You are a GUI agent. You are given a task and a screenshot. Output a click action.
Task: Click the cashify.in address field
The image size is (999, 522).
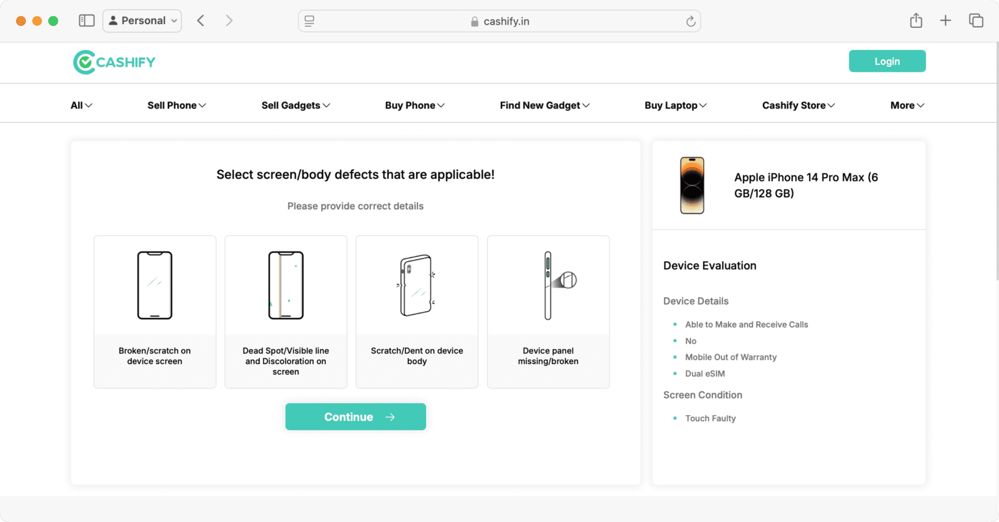click(499, 21)
